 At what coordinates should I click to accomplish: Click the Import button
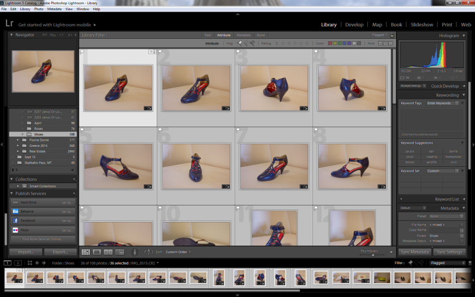pos(26,252)
